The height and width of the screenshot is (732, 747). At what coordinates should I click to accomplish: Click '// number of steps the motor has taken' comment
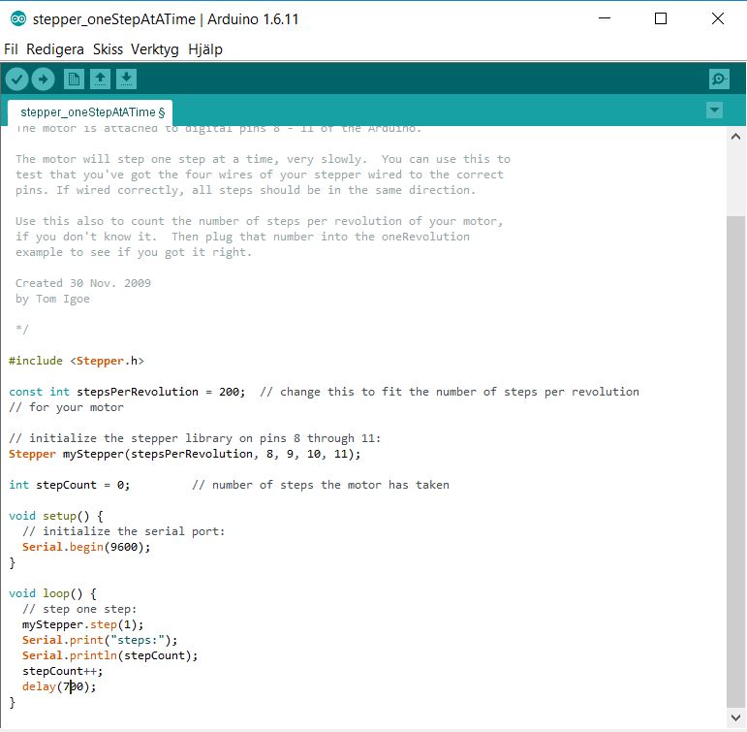[x=321, y=485]
